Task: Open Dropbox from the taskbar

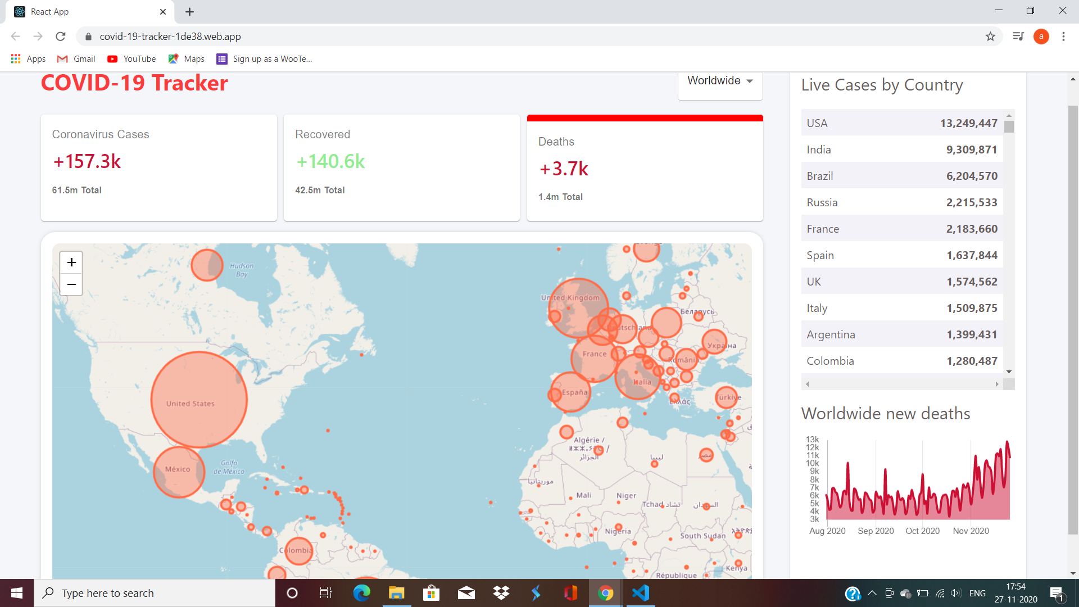Action: point(501,593)
